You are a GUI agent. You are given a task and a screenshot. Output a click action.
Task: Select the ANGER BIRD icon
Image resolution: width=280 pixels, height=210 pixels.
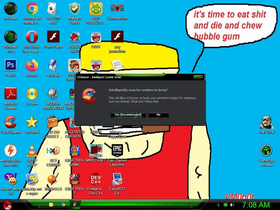74,42
